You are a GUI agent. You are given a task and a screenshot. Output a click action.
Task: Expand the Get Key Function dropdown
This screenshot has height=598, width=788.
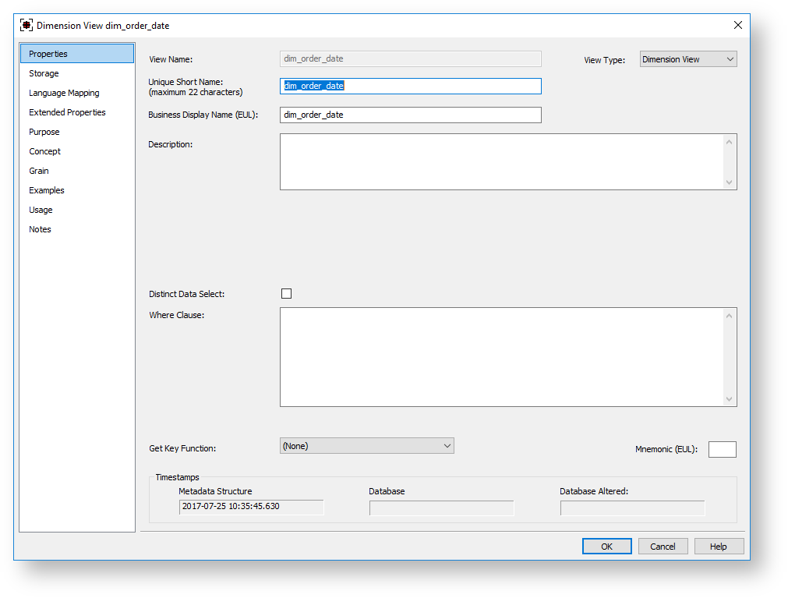coord(366,446)
